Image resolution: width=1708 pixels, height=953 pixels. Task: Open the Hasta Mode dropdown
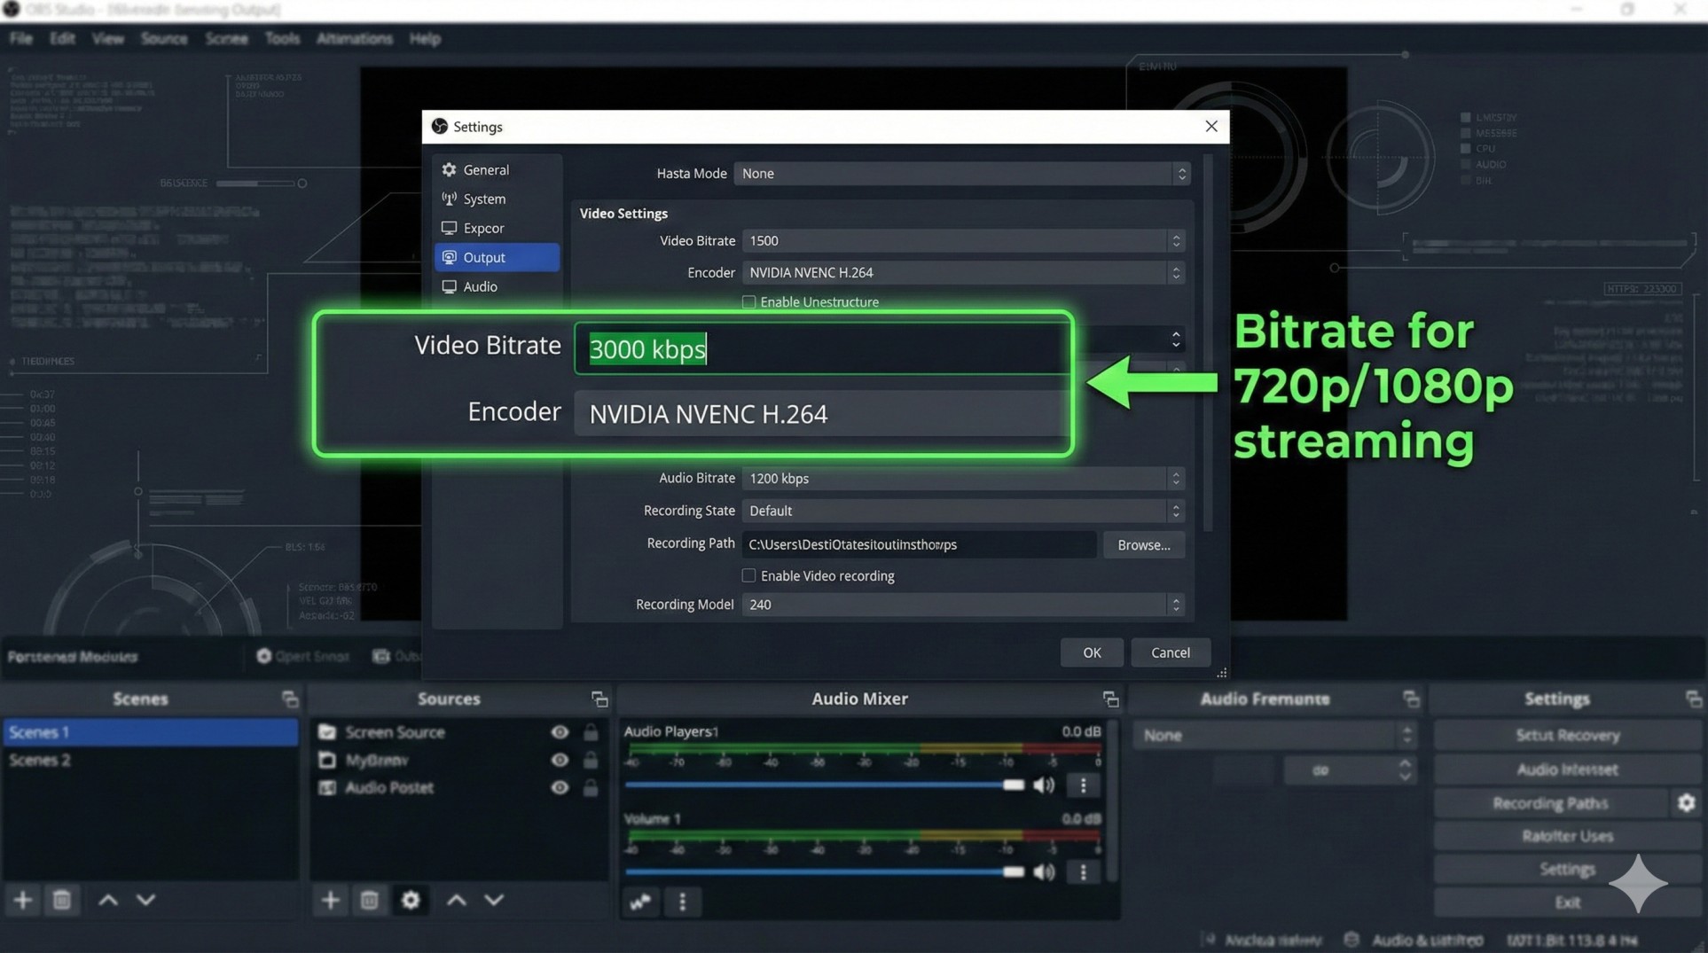pyautogui.click(x=963, y=174)
